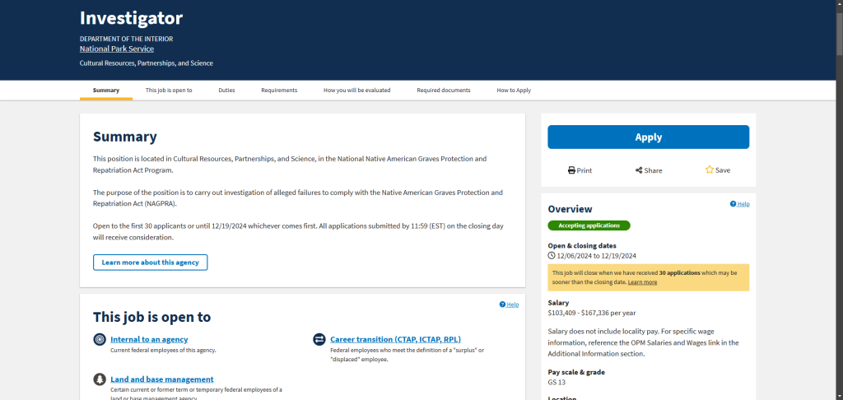
Task: Click the help icon in job-open-to section
Action: point(502,305)
